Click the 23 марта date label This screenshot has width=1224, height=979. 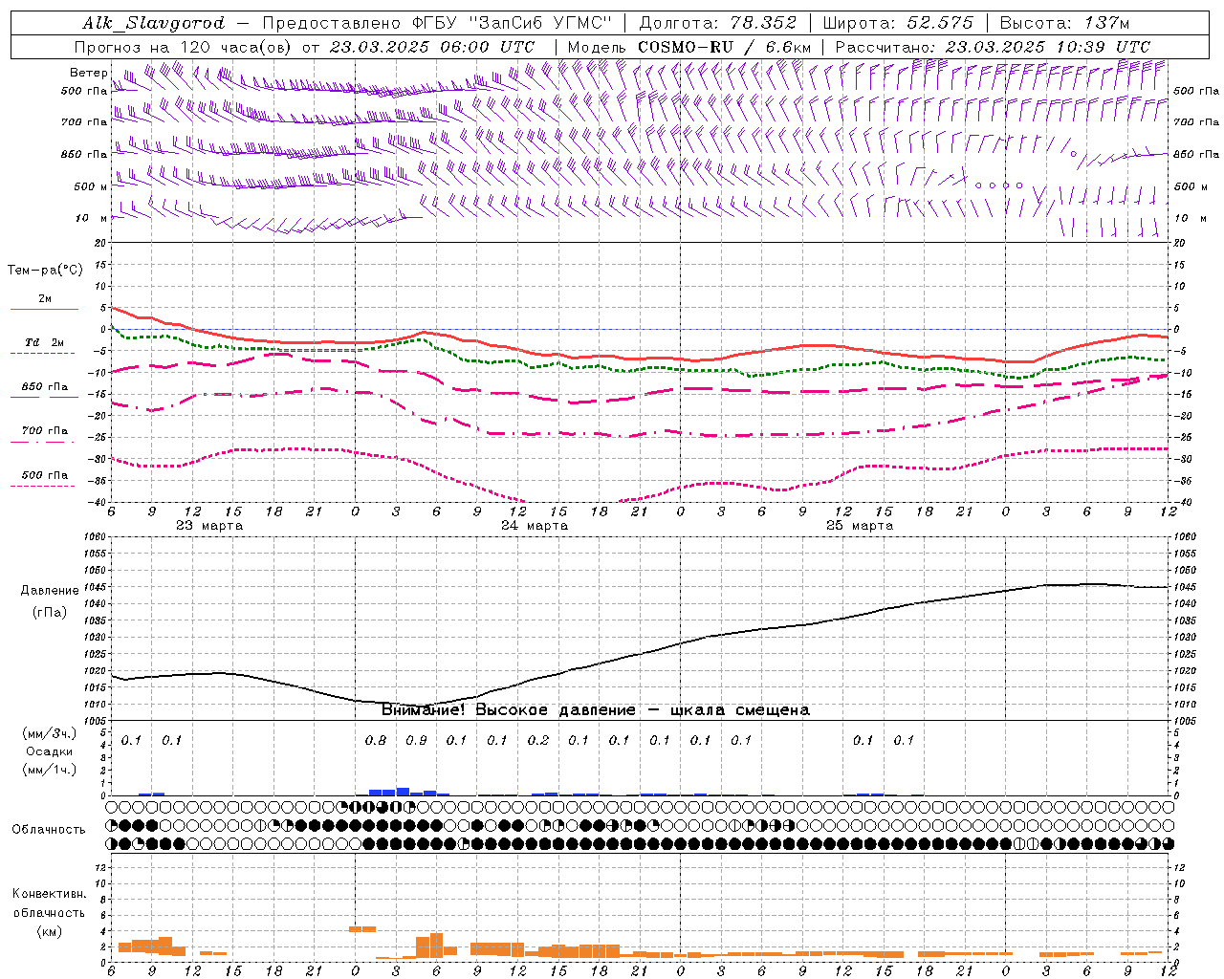point(209,526)
